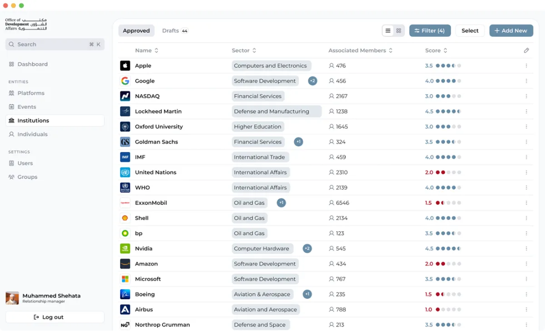
Task: Open the Drafts tab
Action: 175,30
